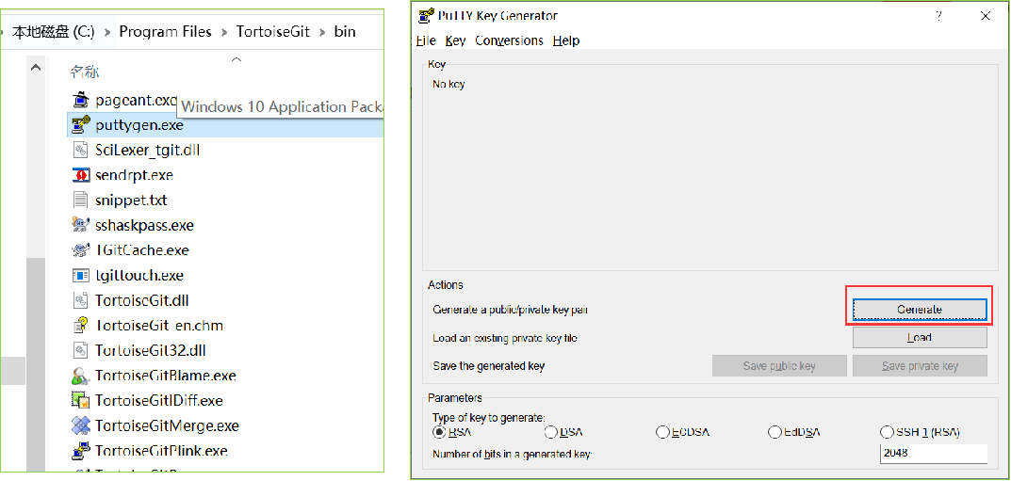Click the Generate button
This screenshot has height=481, width=1011.
click(x=920, y=310)
